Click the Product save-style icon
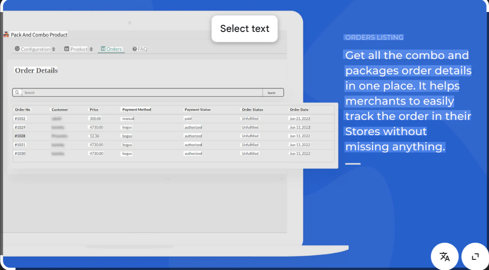This screenshot has width=489, height=270. (67, 49)
